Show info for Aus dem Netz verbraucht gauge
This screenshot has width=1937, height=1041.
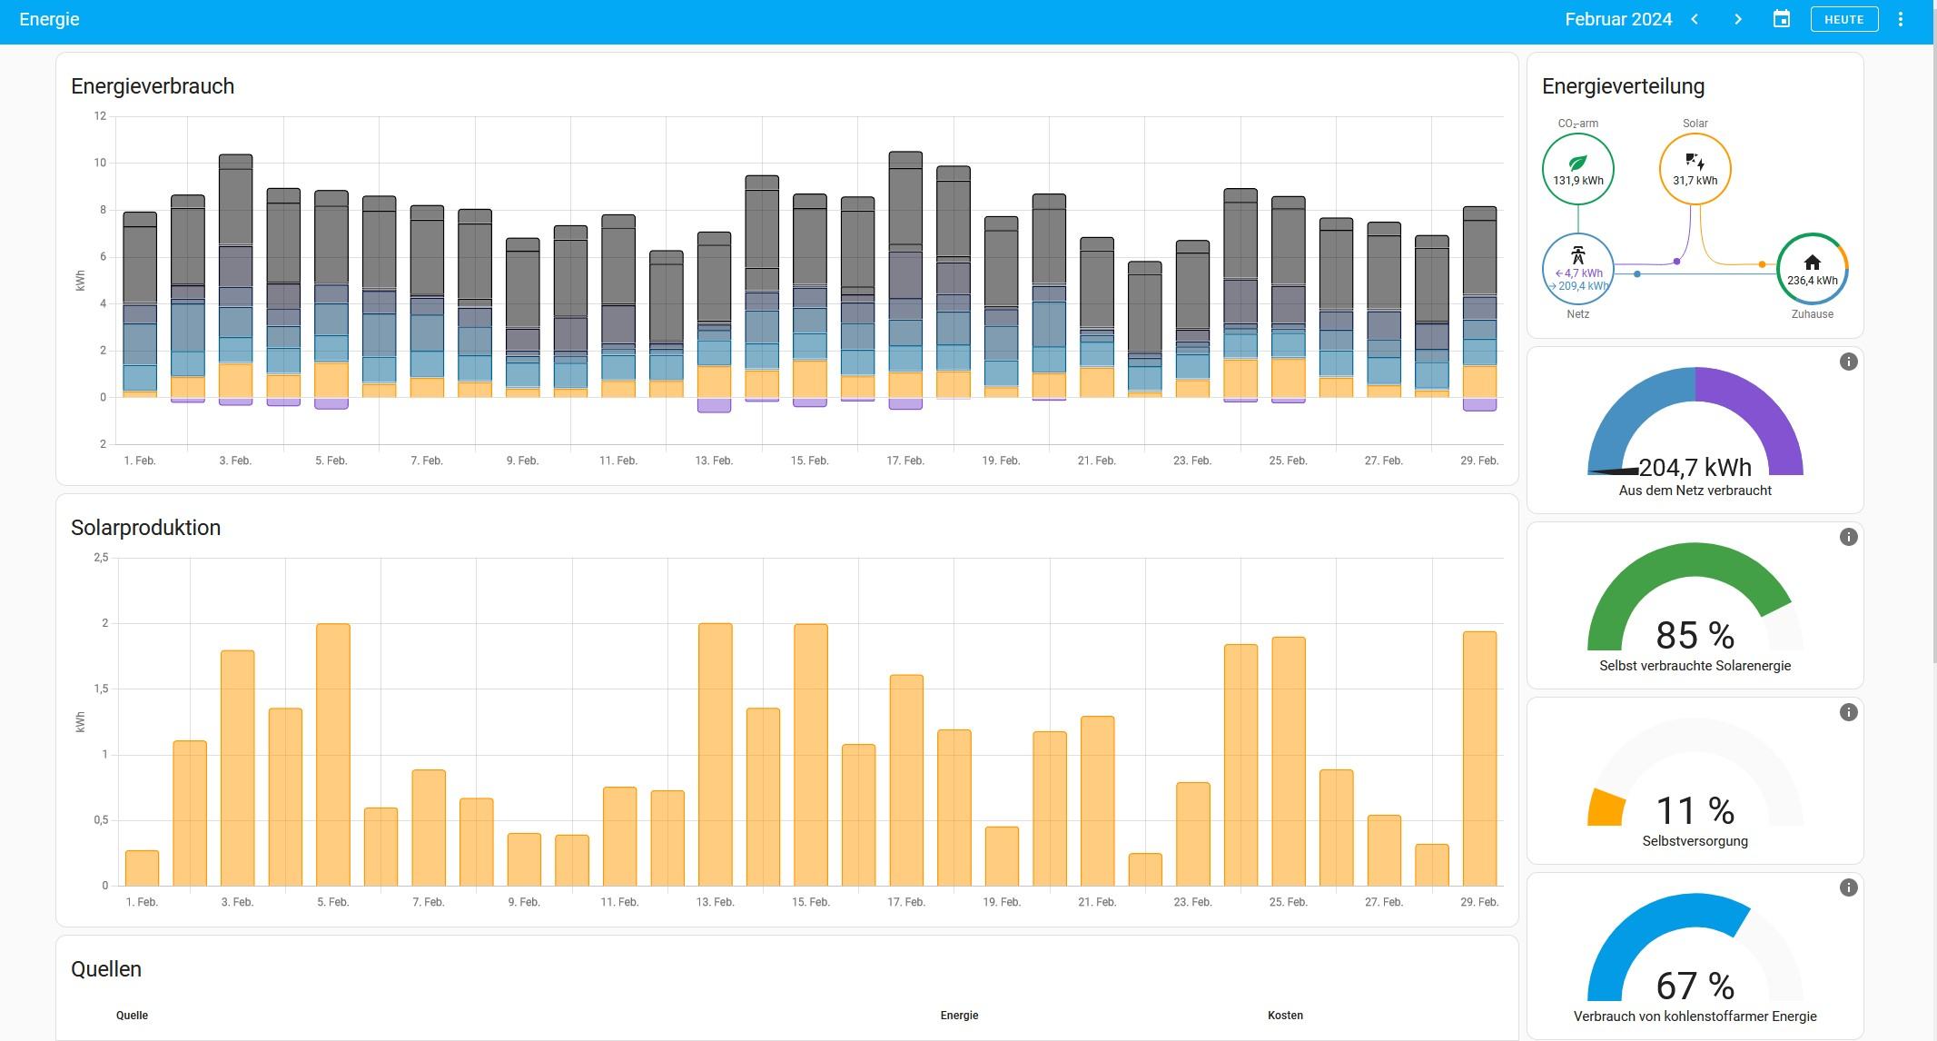point(1848,362)
